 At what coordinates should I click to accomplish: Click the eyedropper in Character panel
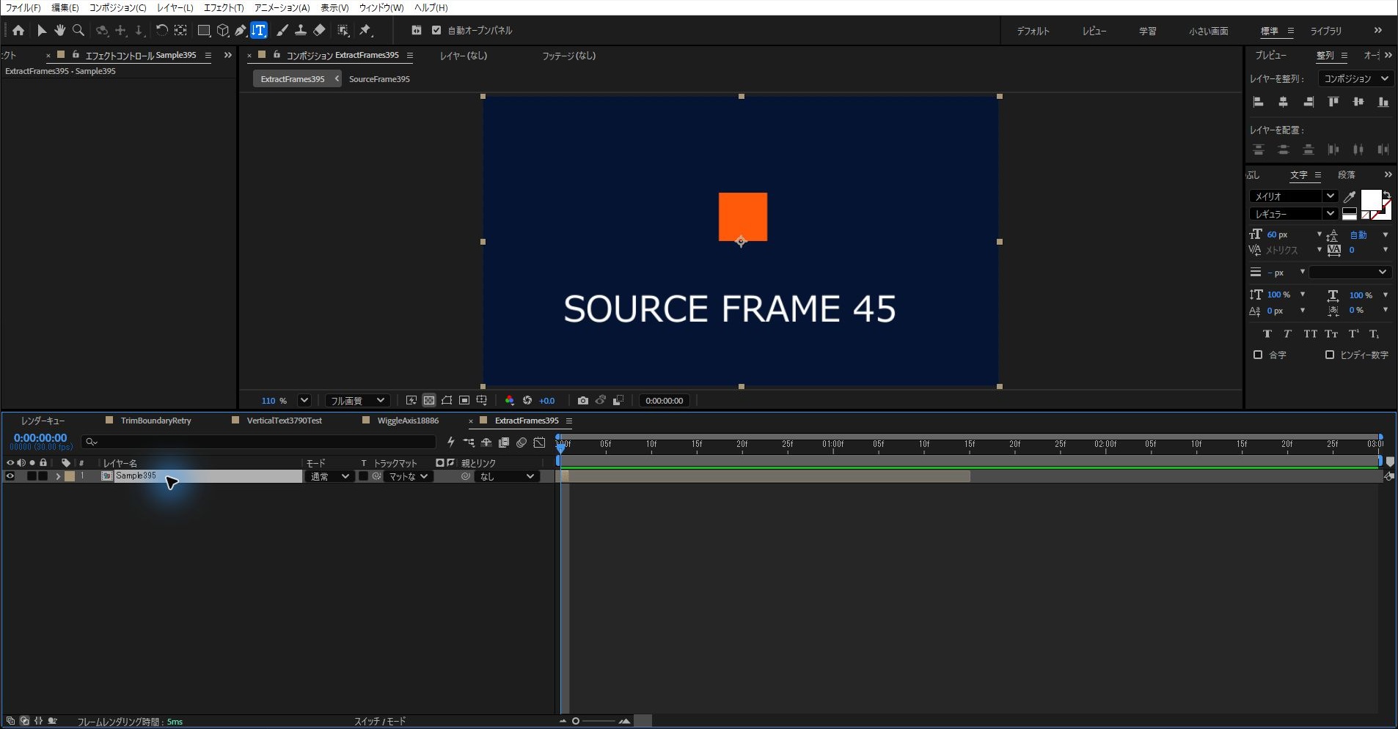(1349, 196)
